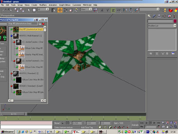Click the Go to Start playback button
This screenshot has height=134, width=178.
(x=142, y=123)
